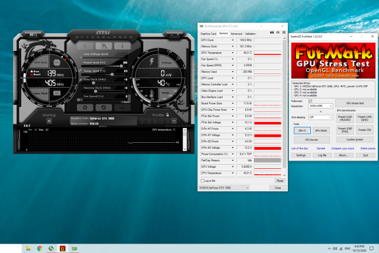
Task: Expand the Fan Speed (RPM) sensor dropdown
Action: tap(233, 65)
